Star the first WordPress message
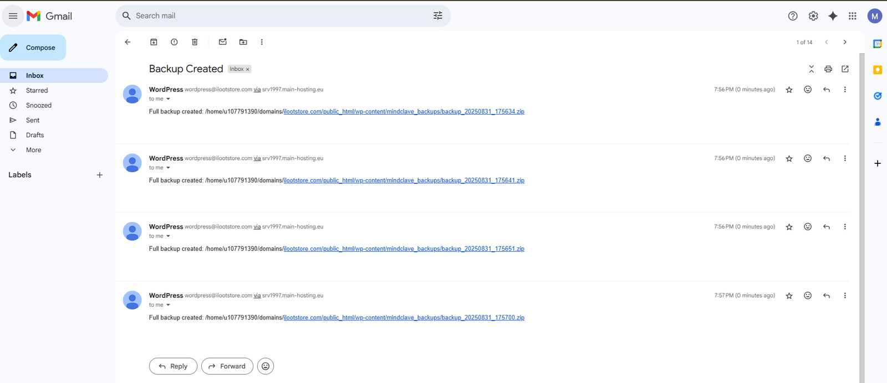 click(x=789, y=90)
